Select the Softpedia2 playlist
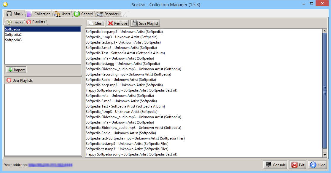331x173 pixels. click(43, 35)
